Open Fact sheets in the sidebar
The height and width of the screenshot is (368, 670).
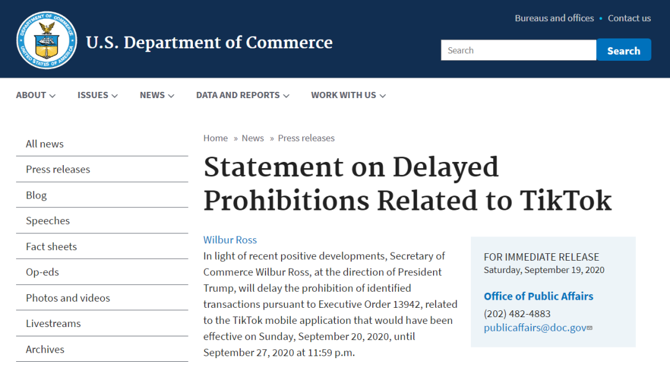[x=51, y=246]
